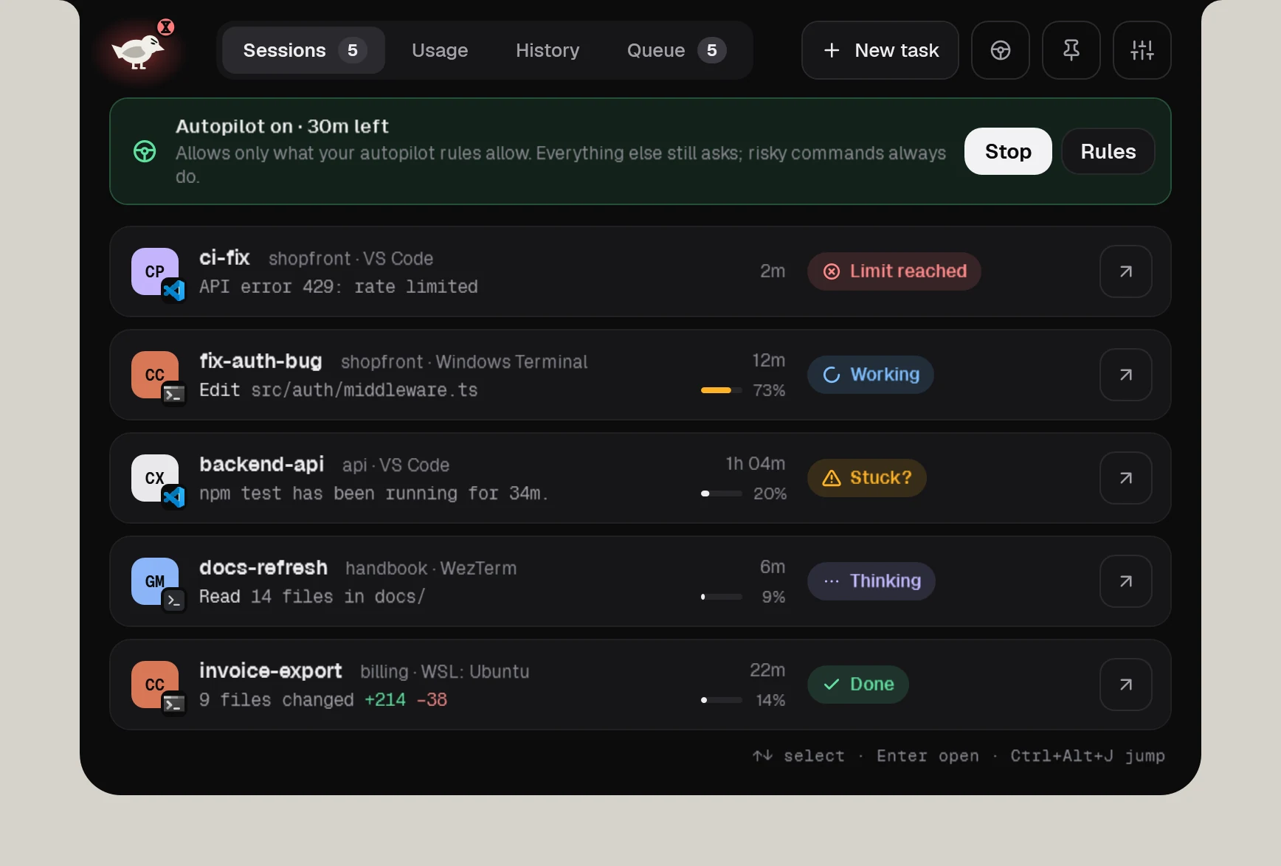
Task: Click the GM avatar on docs-refresh
Action: pos(155,581)
